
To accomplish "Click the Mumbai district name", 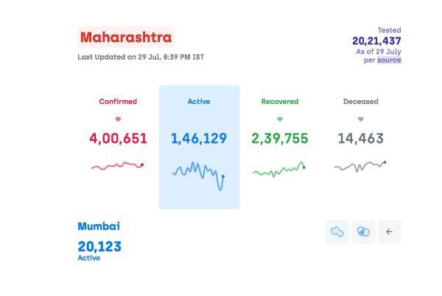I will (99, 227).
